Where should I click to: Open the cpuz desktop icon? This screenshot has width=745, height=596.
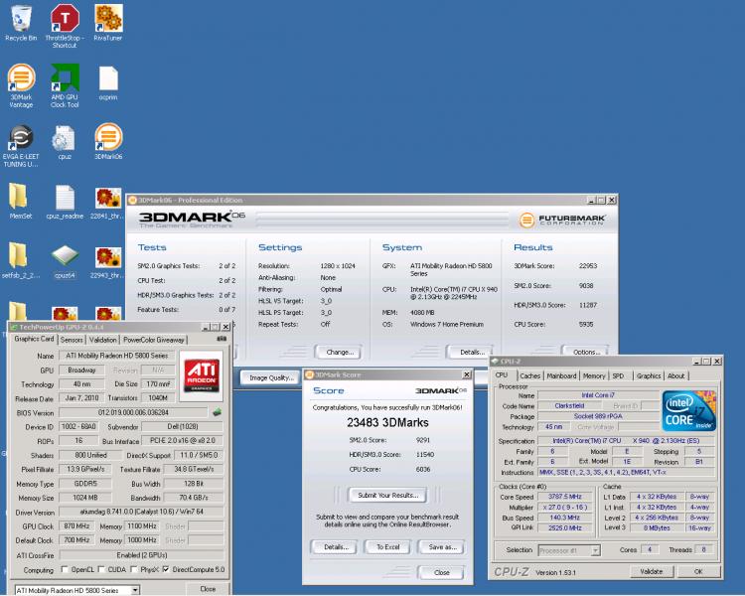65,142
